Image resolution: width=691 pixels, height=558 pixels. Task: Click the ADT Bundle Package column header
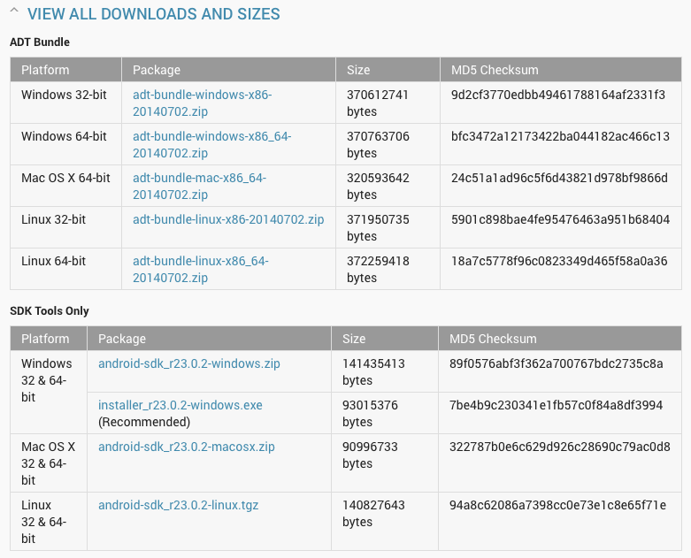tap(228, 70)
